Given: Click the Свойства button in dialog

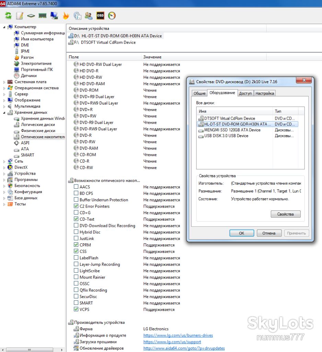Looking at the screenshot, I should coord(286,214).
